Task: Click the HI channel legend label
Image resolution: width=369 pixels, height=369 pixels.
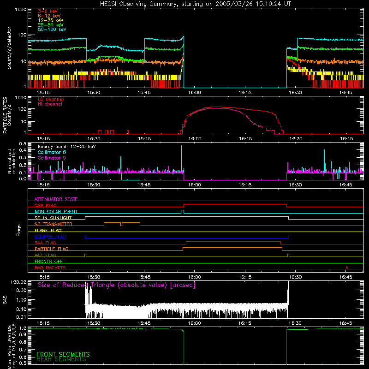Action: [x=50, y=104]
